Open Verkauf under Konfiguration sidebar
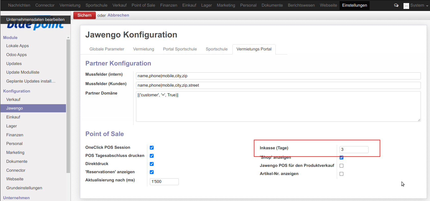Screen dimensions: 430x201 coord(13,100)
